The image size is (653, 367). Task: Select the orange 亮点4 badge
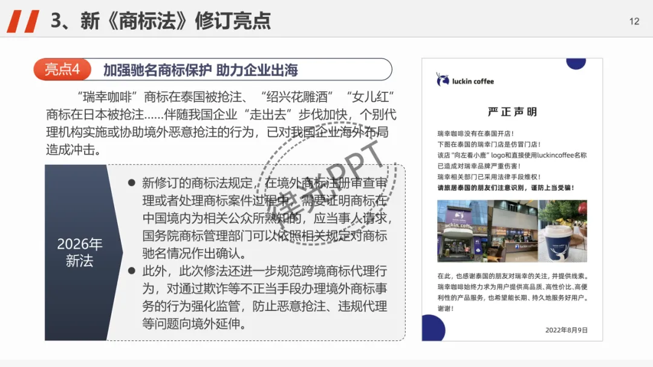click(x=62, y=69)
